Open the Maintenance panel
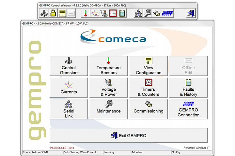Viewport: 235px width, 156px height. pyautogui.click(x=108, y=109)
